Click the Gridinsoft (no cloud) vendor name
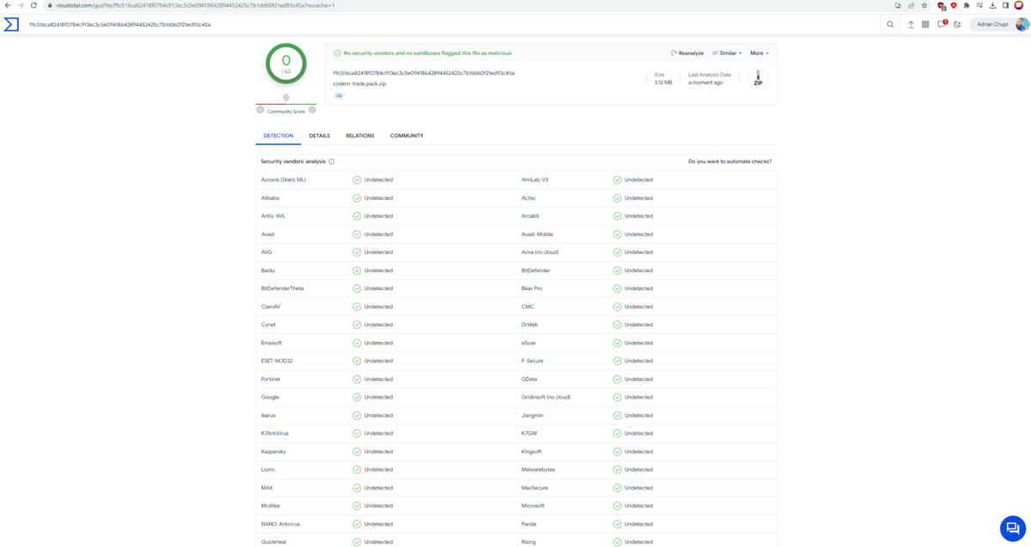 click(x=546, y=398)
